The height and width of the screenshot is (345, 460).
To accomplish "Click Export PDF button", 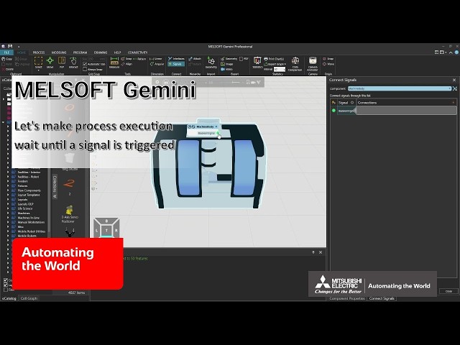I will 244,59.
